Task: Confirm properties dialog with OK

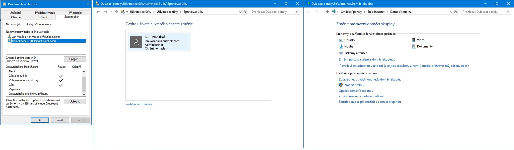Action: click(40, 120)
